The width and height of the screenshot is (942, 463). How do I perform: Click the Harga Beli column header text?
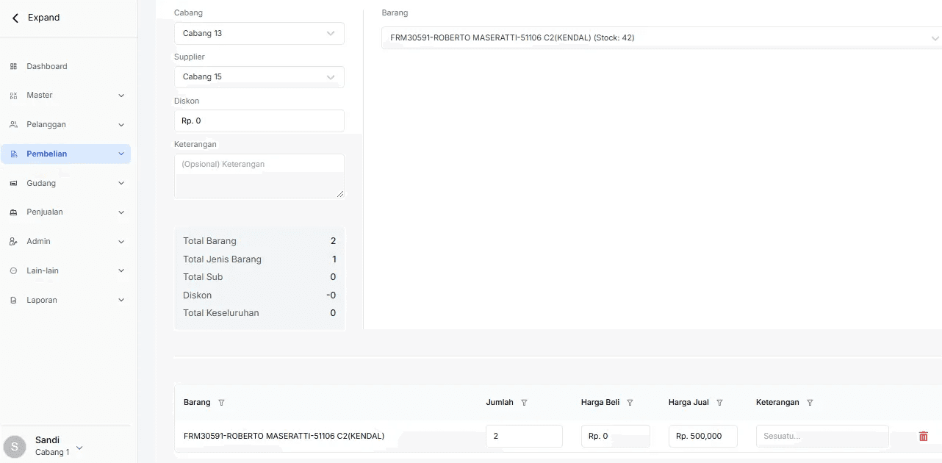pyautogui.click(x=600, y=403)
